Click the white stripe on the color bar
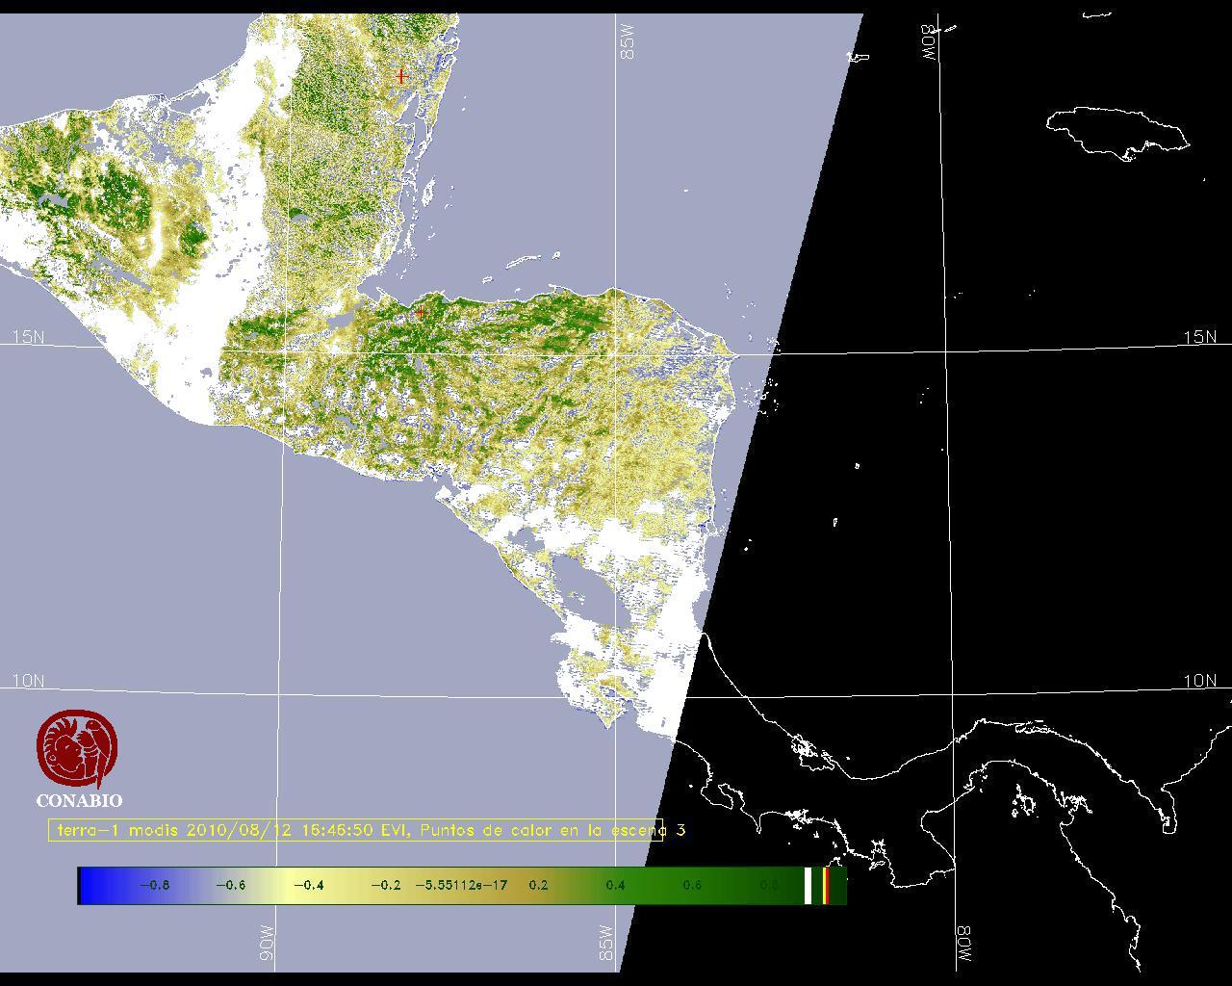 [808, 886]
